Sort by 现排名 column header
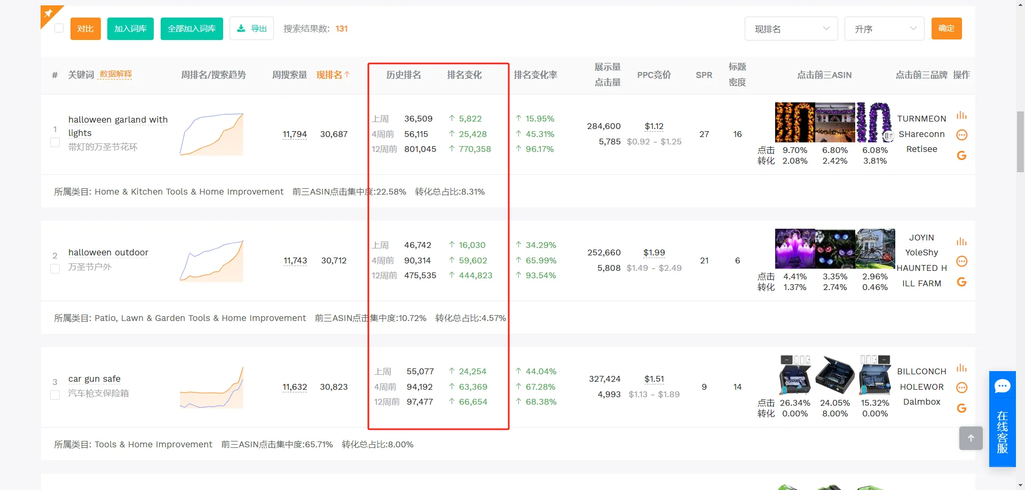The image size is (1025, 490). (333, 75)
